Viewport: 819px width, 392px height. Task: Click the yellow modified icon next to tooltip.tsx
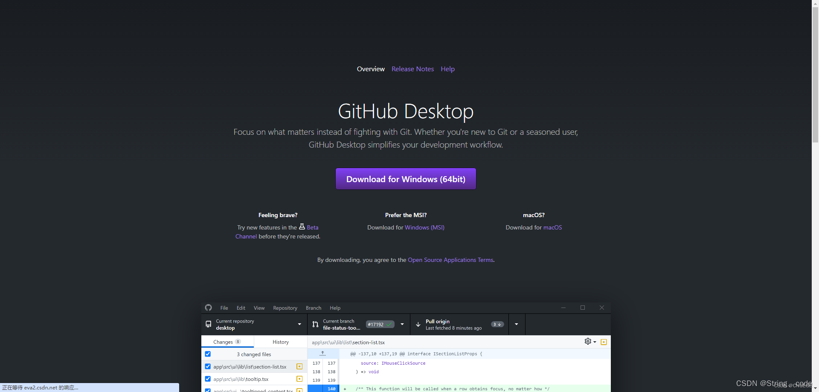point(299,379)
